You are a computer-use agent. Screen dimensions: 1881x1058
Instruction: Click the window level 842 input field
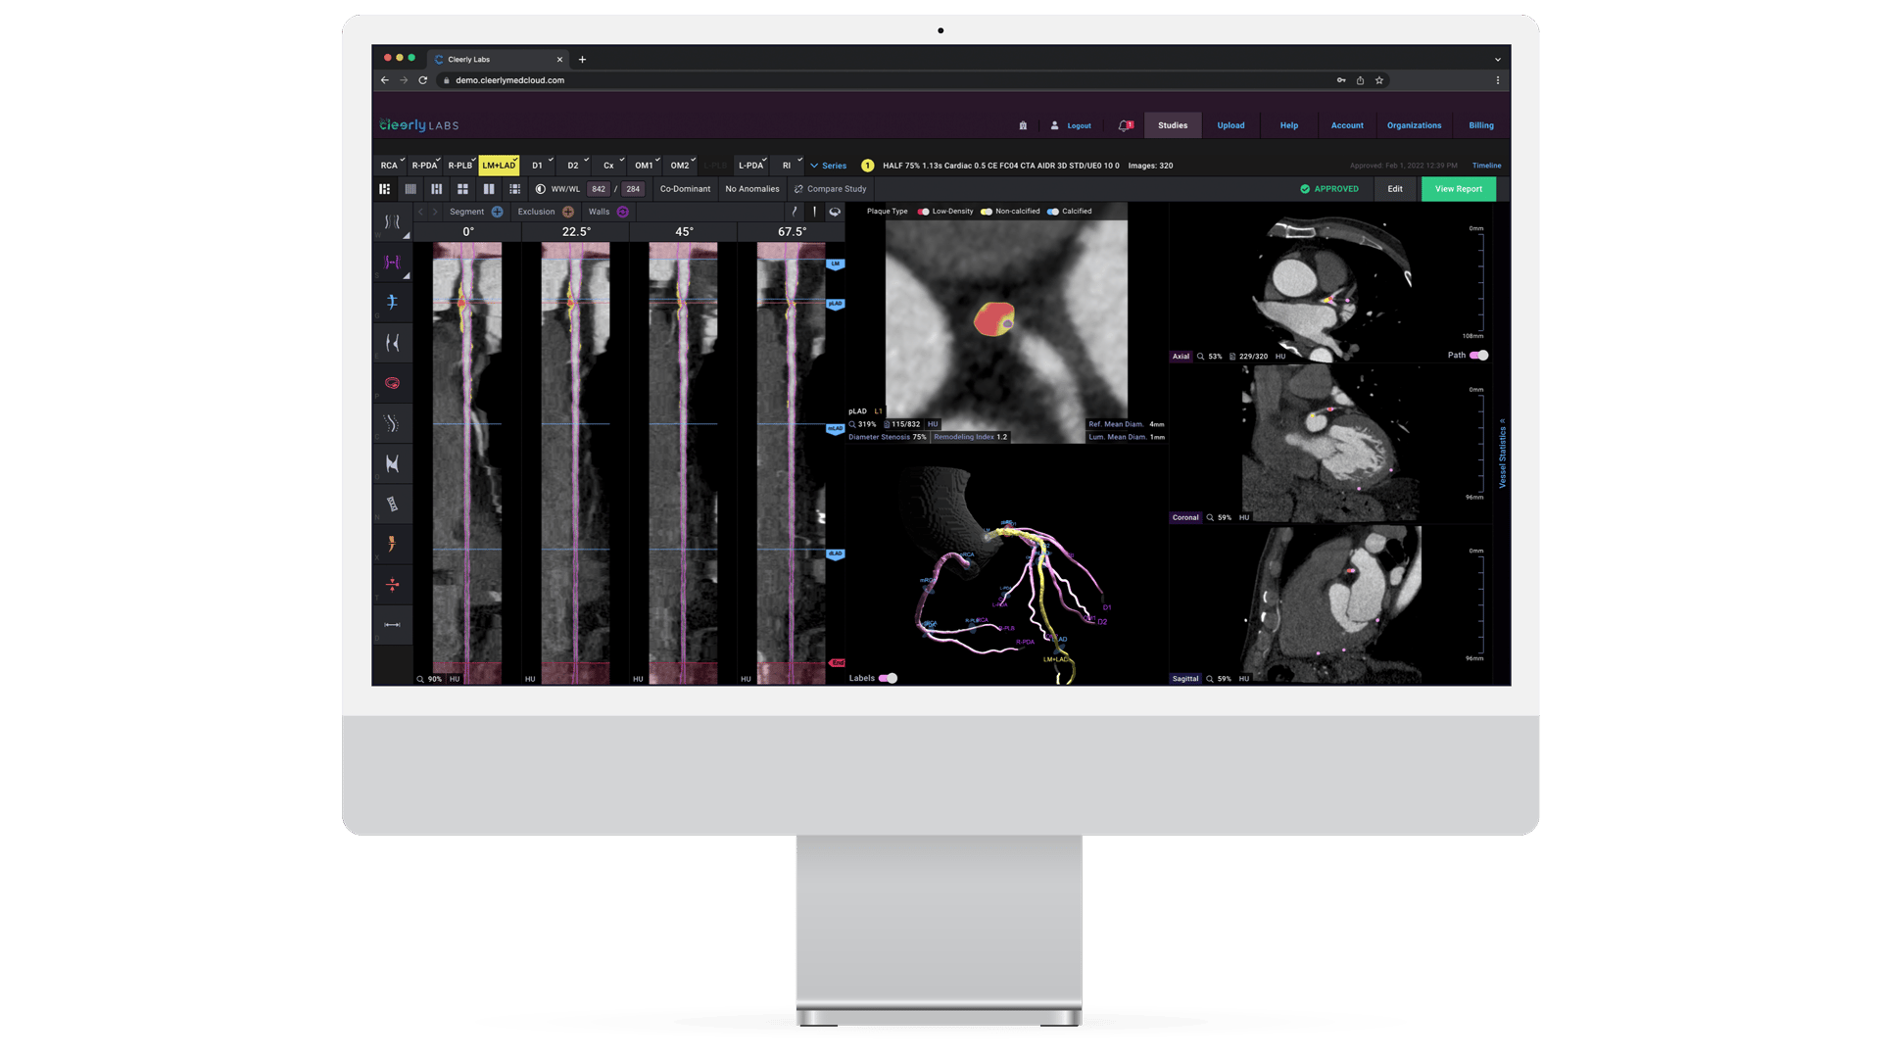click(599, 189)
